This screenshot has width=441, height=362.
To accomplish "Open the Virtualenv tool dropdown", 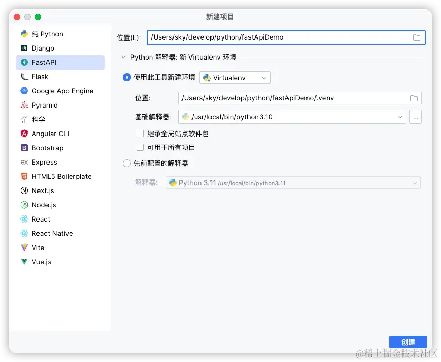I will pyautogui.click(x=235, y=78).
